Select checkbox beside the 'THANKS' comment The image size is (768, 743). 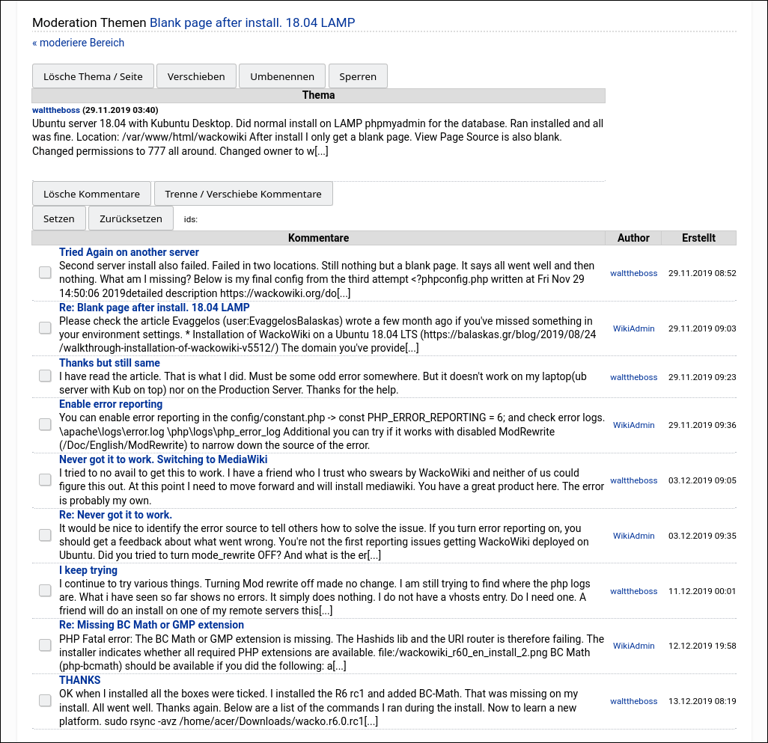[46, 701]
